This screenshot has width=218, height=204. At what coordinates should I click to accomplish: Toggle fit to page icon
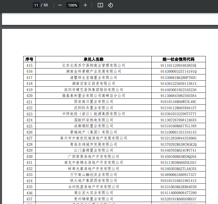[100, 5]
